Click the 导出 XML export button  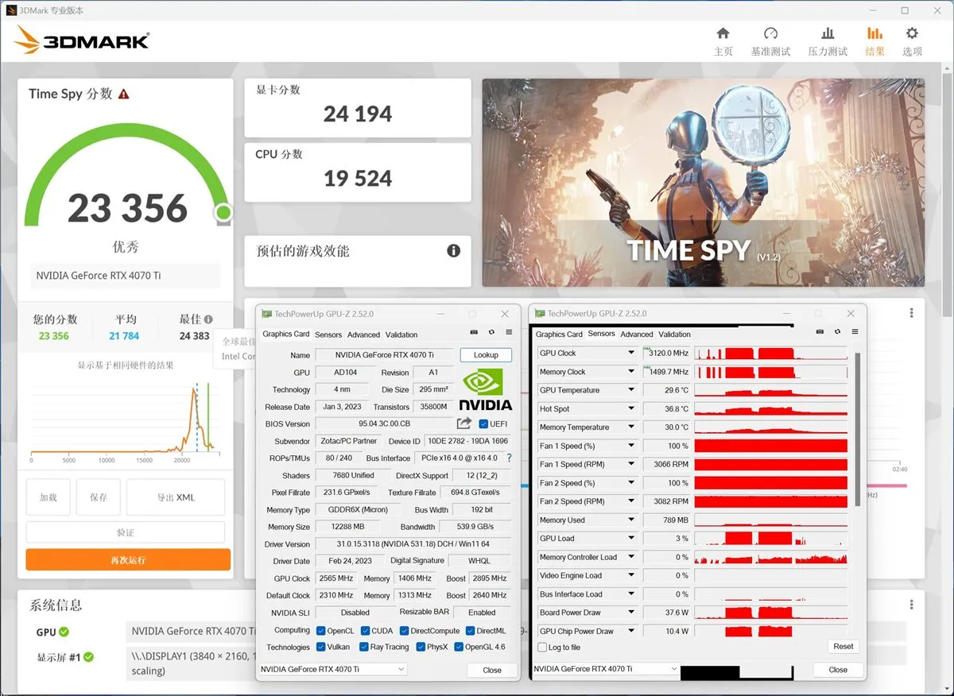(x=176, y=497)
